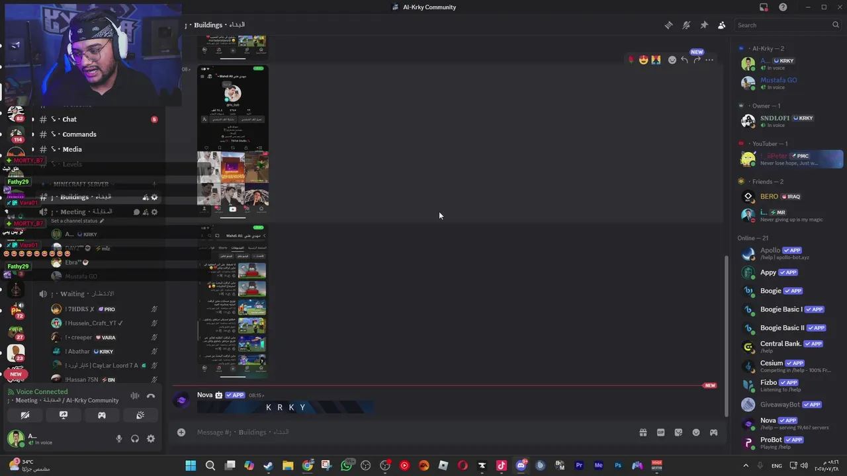Viewport: 847px width, 476px height.
Task: Open Discord from the Windows taskbar
Action: [x=521, y=465]
